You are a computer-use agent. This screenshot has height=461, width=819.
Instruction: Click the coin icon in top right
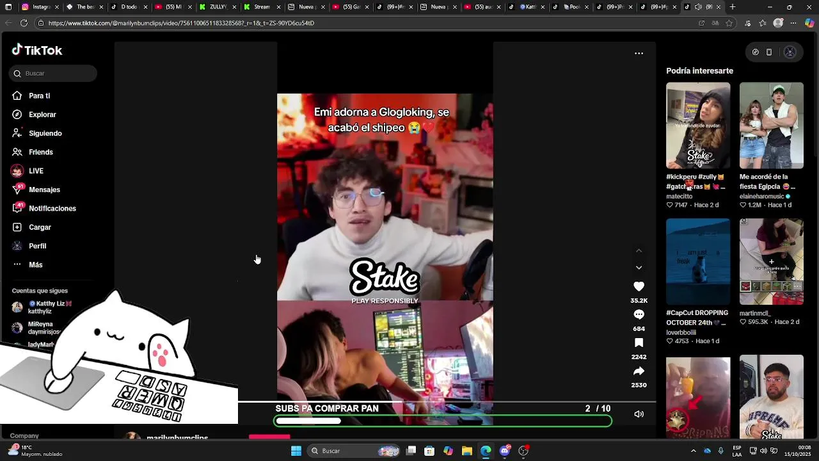pos(755,53)
